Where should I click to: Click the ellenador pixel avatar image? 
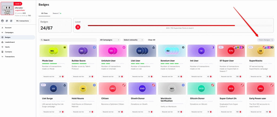click(x=7, y=9)
